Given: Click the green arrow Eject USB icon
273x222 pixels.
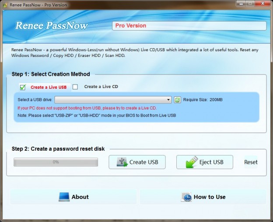Looking at the screenshot, I should (191, 162).
